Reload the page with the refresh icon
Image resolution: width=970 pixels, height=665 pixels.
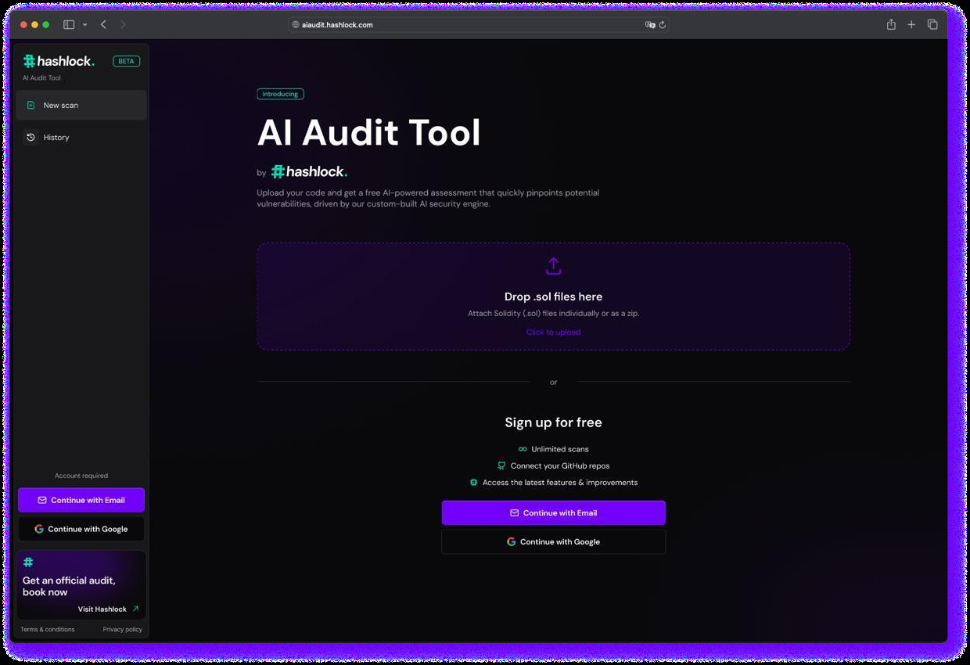663,25
